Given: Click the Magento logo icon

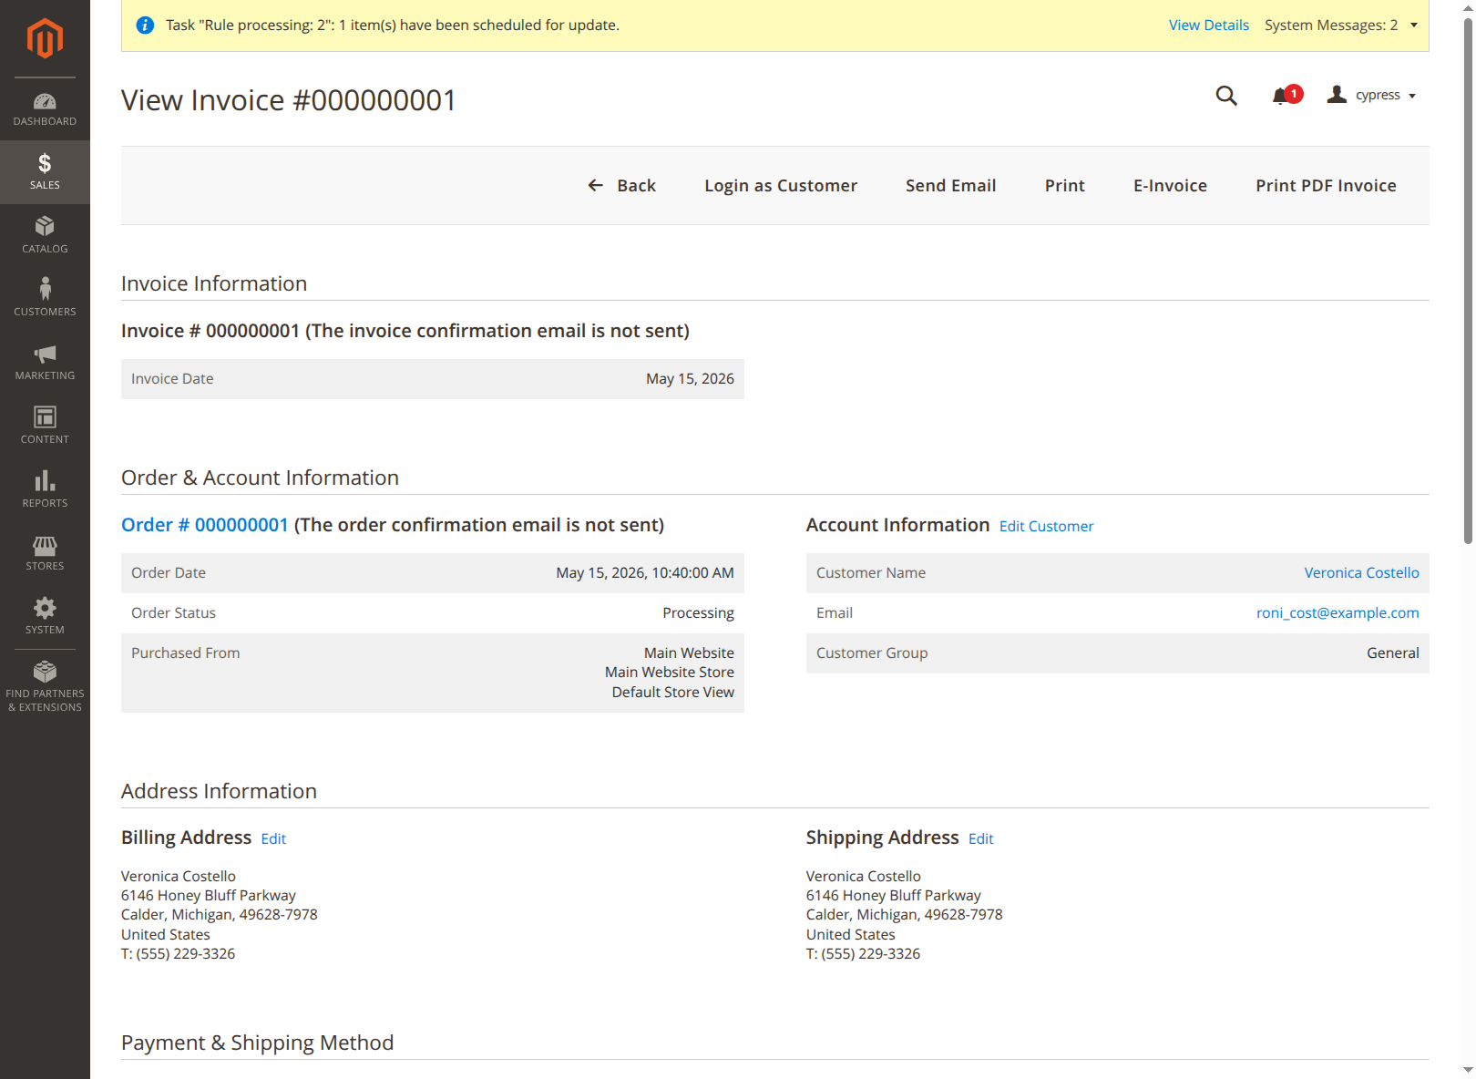Looking at the screenshot, I should click(x=45, y=38).
